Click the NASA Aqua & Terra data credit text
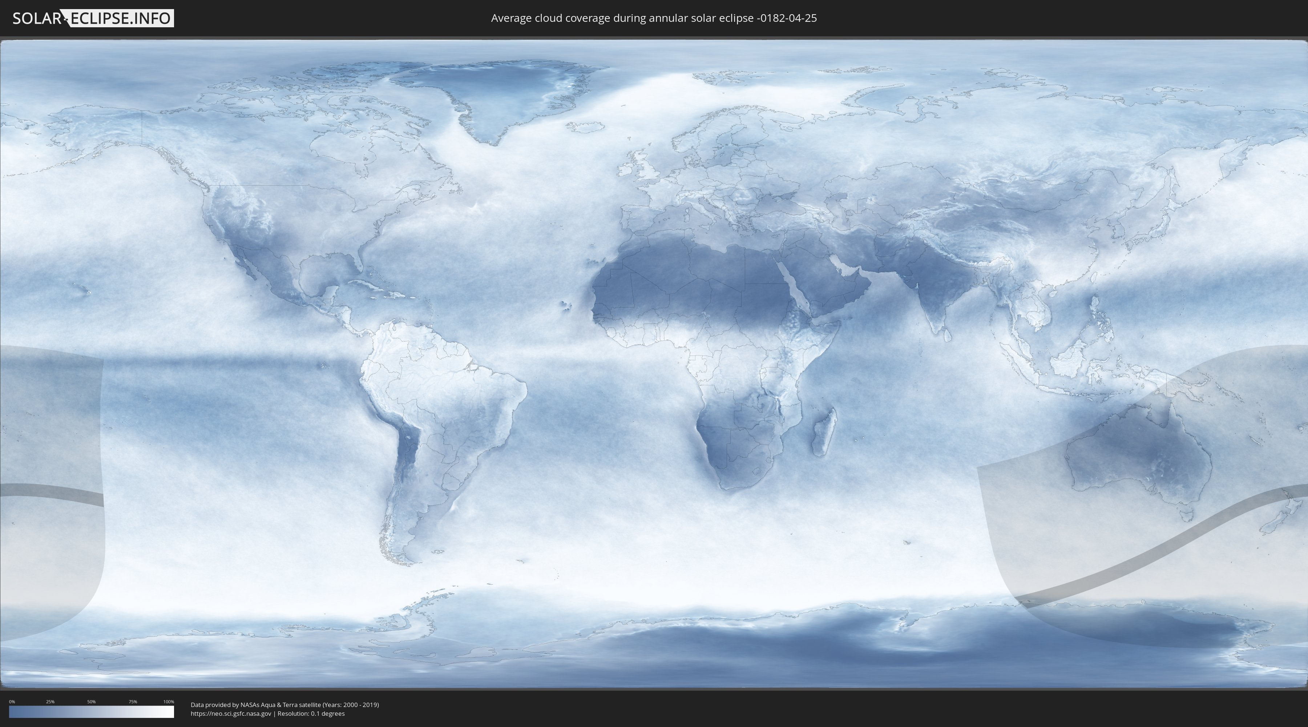The height and width of the screenshot is (727, 1308). (285, 705)
